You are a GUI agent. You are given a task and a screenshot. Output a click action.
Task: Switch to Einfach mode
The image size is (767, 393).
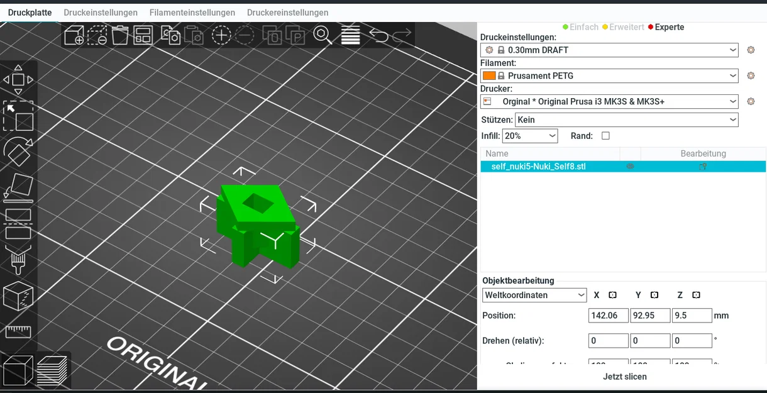pyautogui.click(x=580, y=27)
